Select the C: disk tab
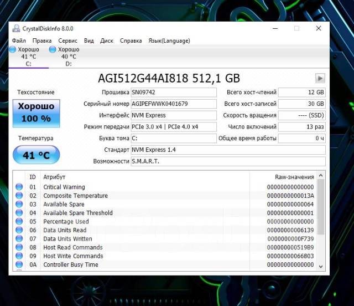The image size is (354, 306). [28, 57]
